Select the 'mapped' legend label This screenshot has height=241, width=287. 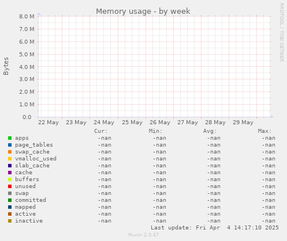(x=25, y=207)
